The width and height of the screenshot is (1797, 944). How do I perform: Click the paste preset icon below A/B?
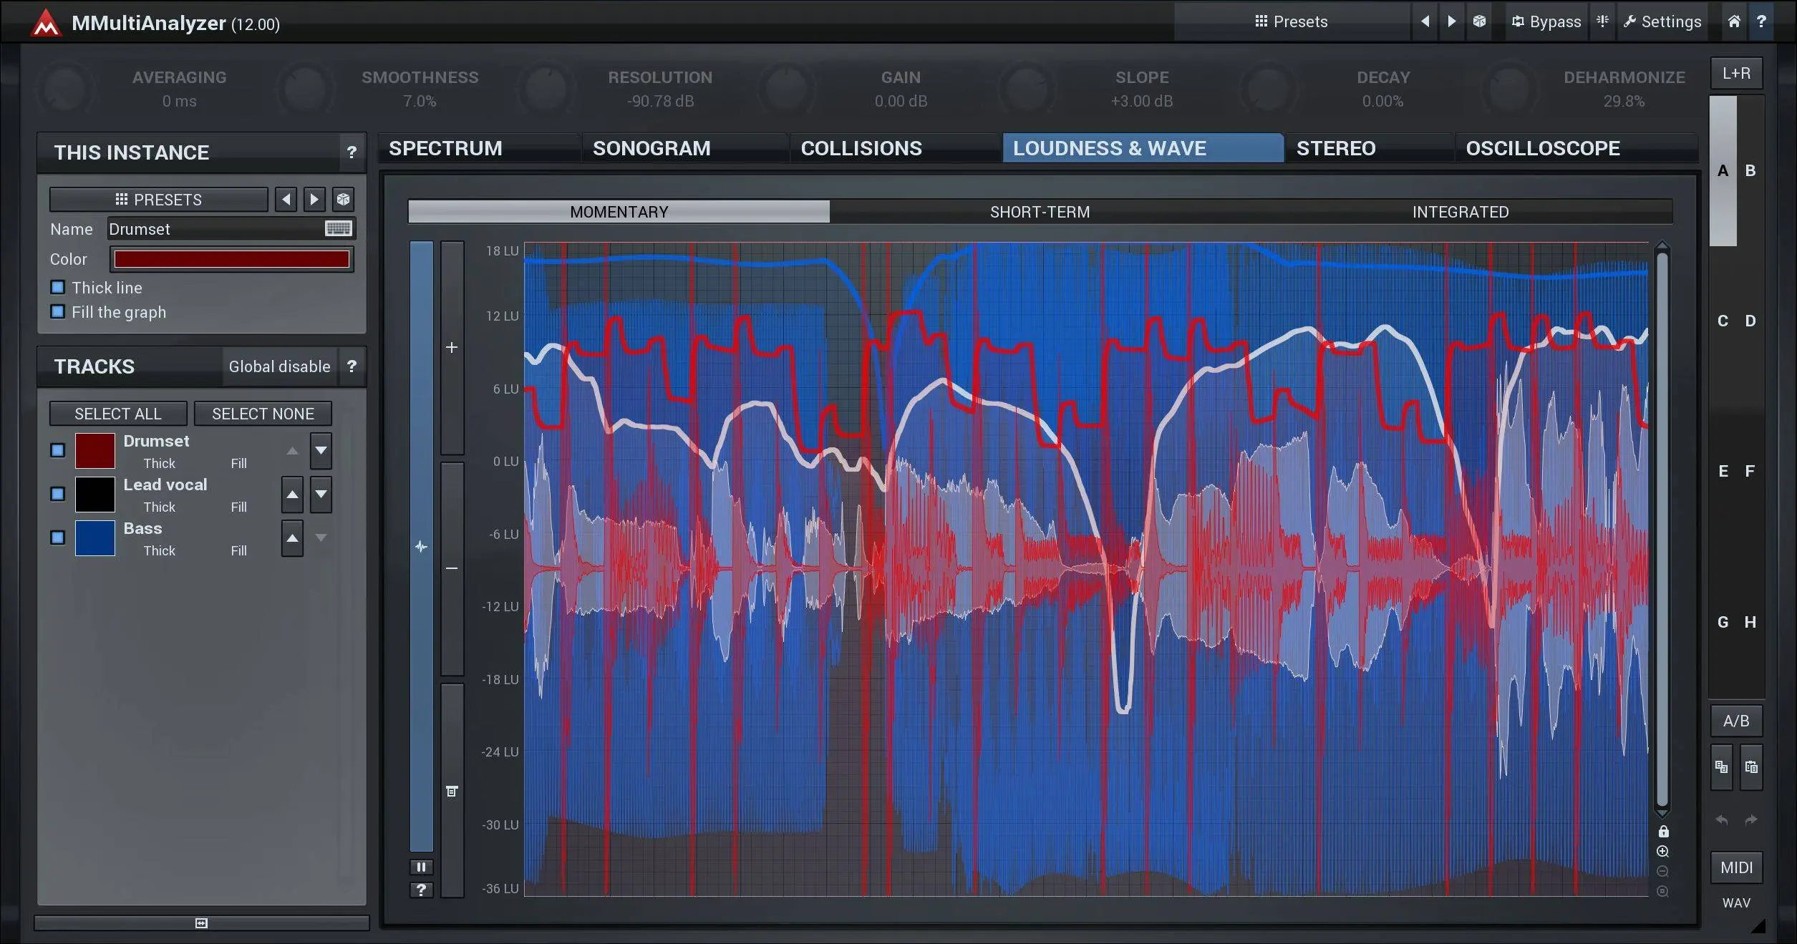(1751, 767)
